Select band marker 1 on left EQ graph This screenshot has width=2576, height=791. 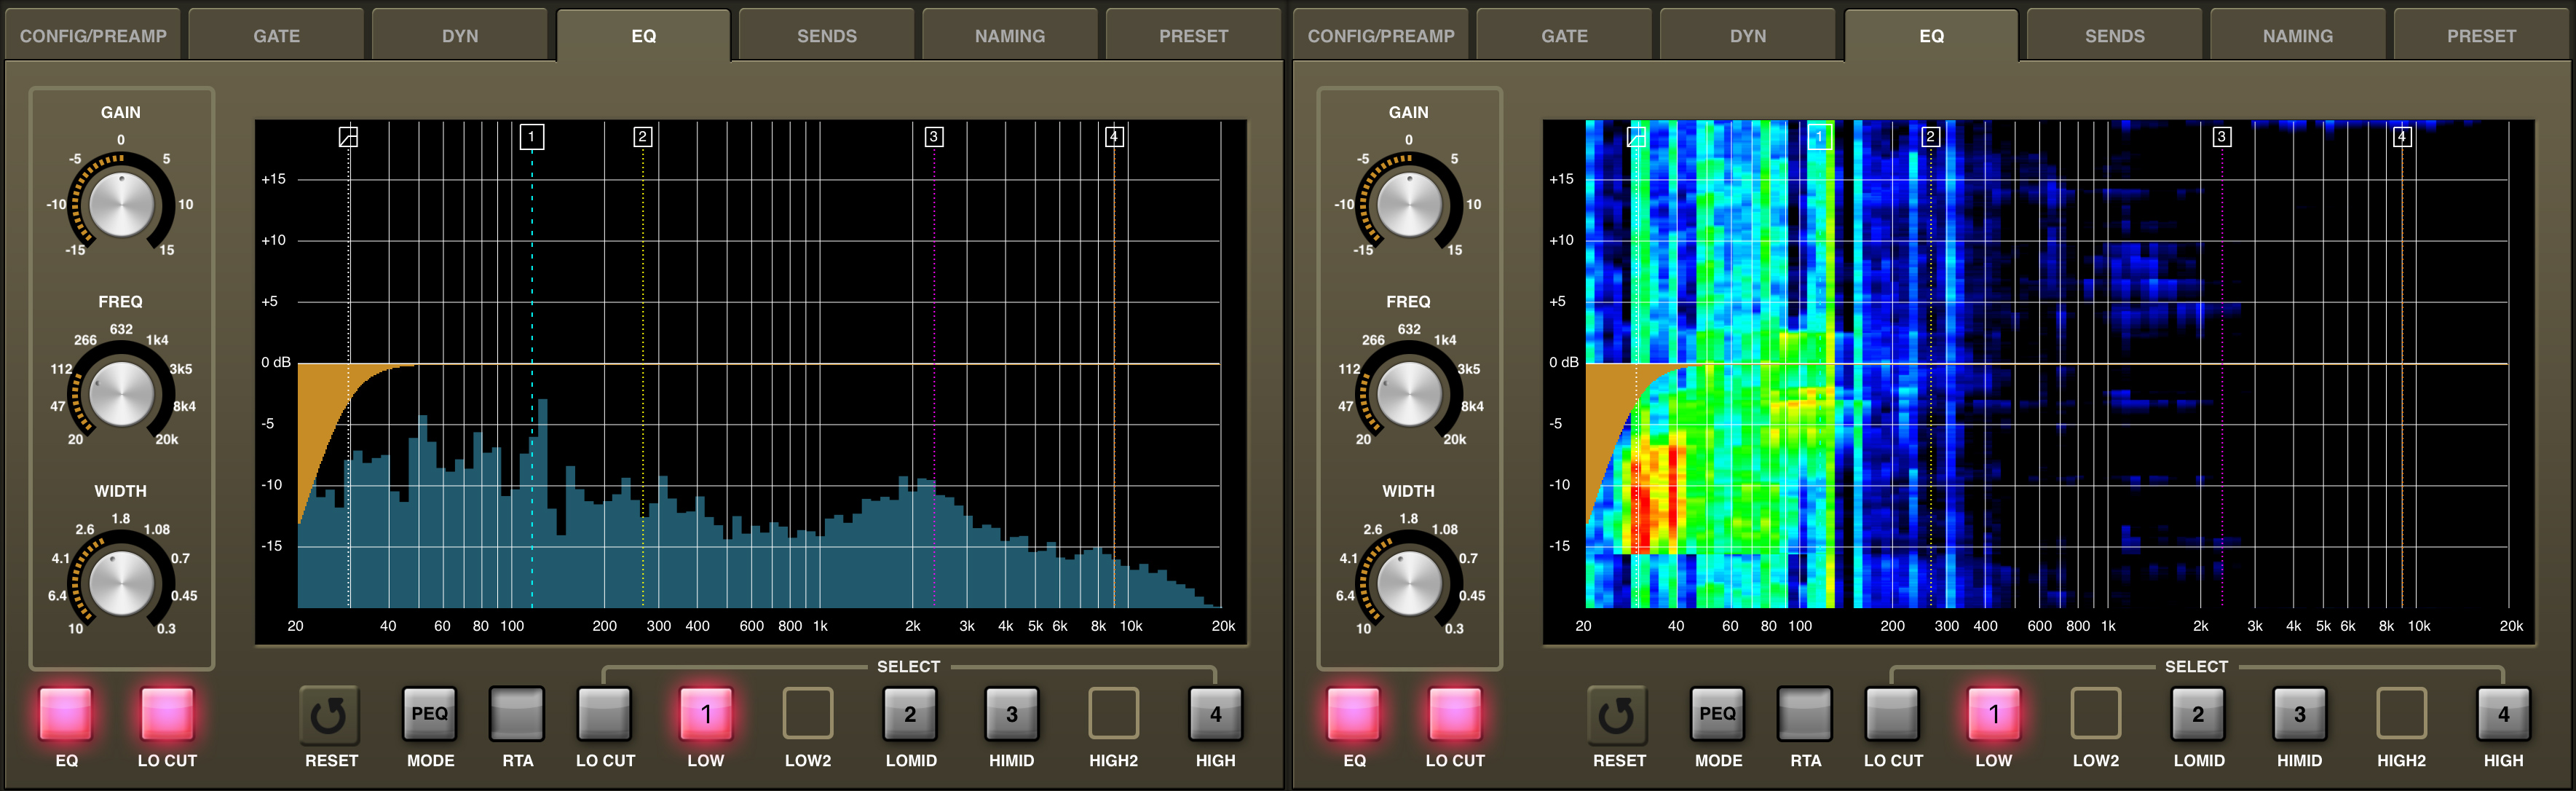click(532, 137)
